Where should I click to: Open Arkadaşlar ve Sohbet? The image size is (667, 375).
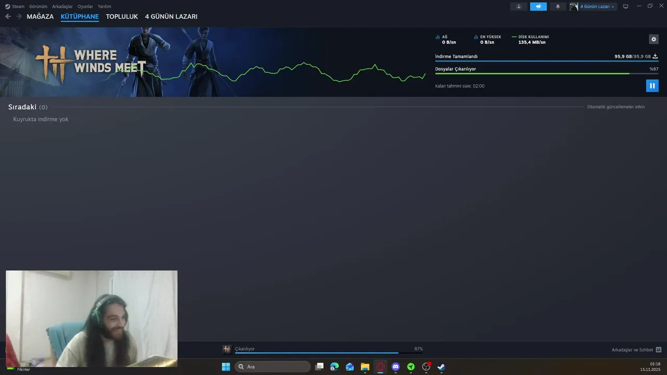632,350
